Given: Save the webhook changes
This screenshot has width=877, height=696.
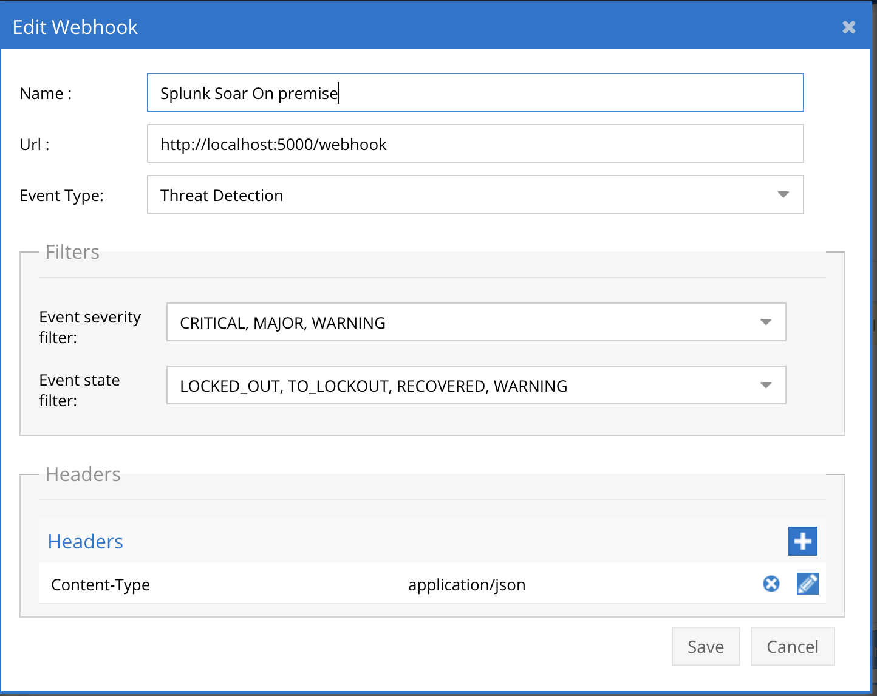Looking at the screenshot, I should 705,647.
